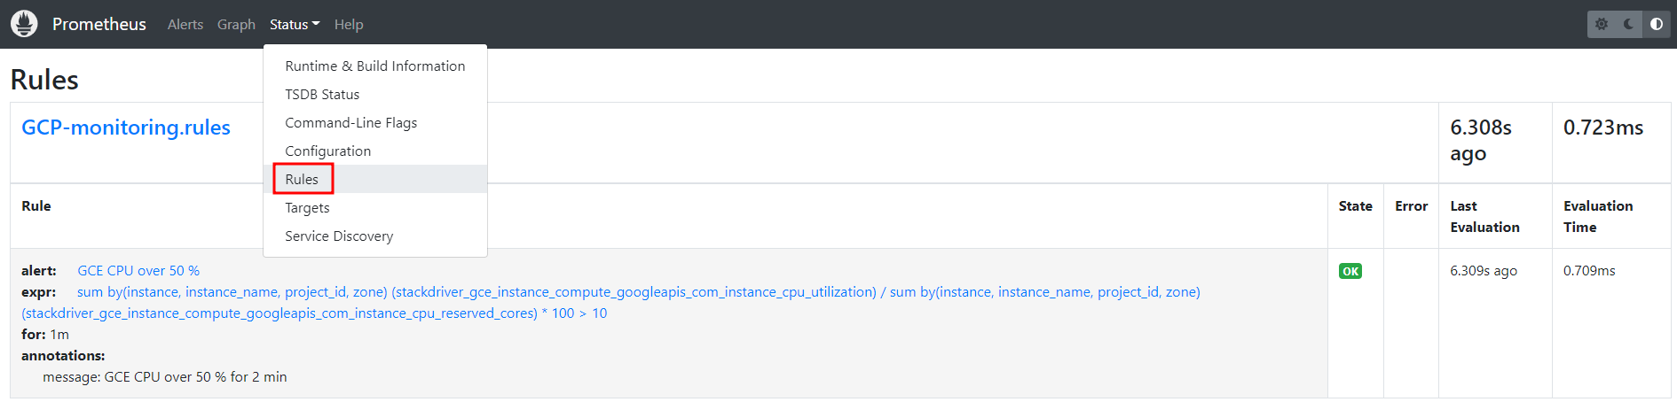Click the green OK state badge
Screen dimensions: 1677x402
coord(1350,272)
